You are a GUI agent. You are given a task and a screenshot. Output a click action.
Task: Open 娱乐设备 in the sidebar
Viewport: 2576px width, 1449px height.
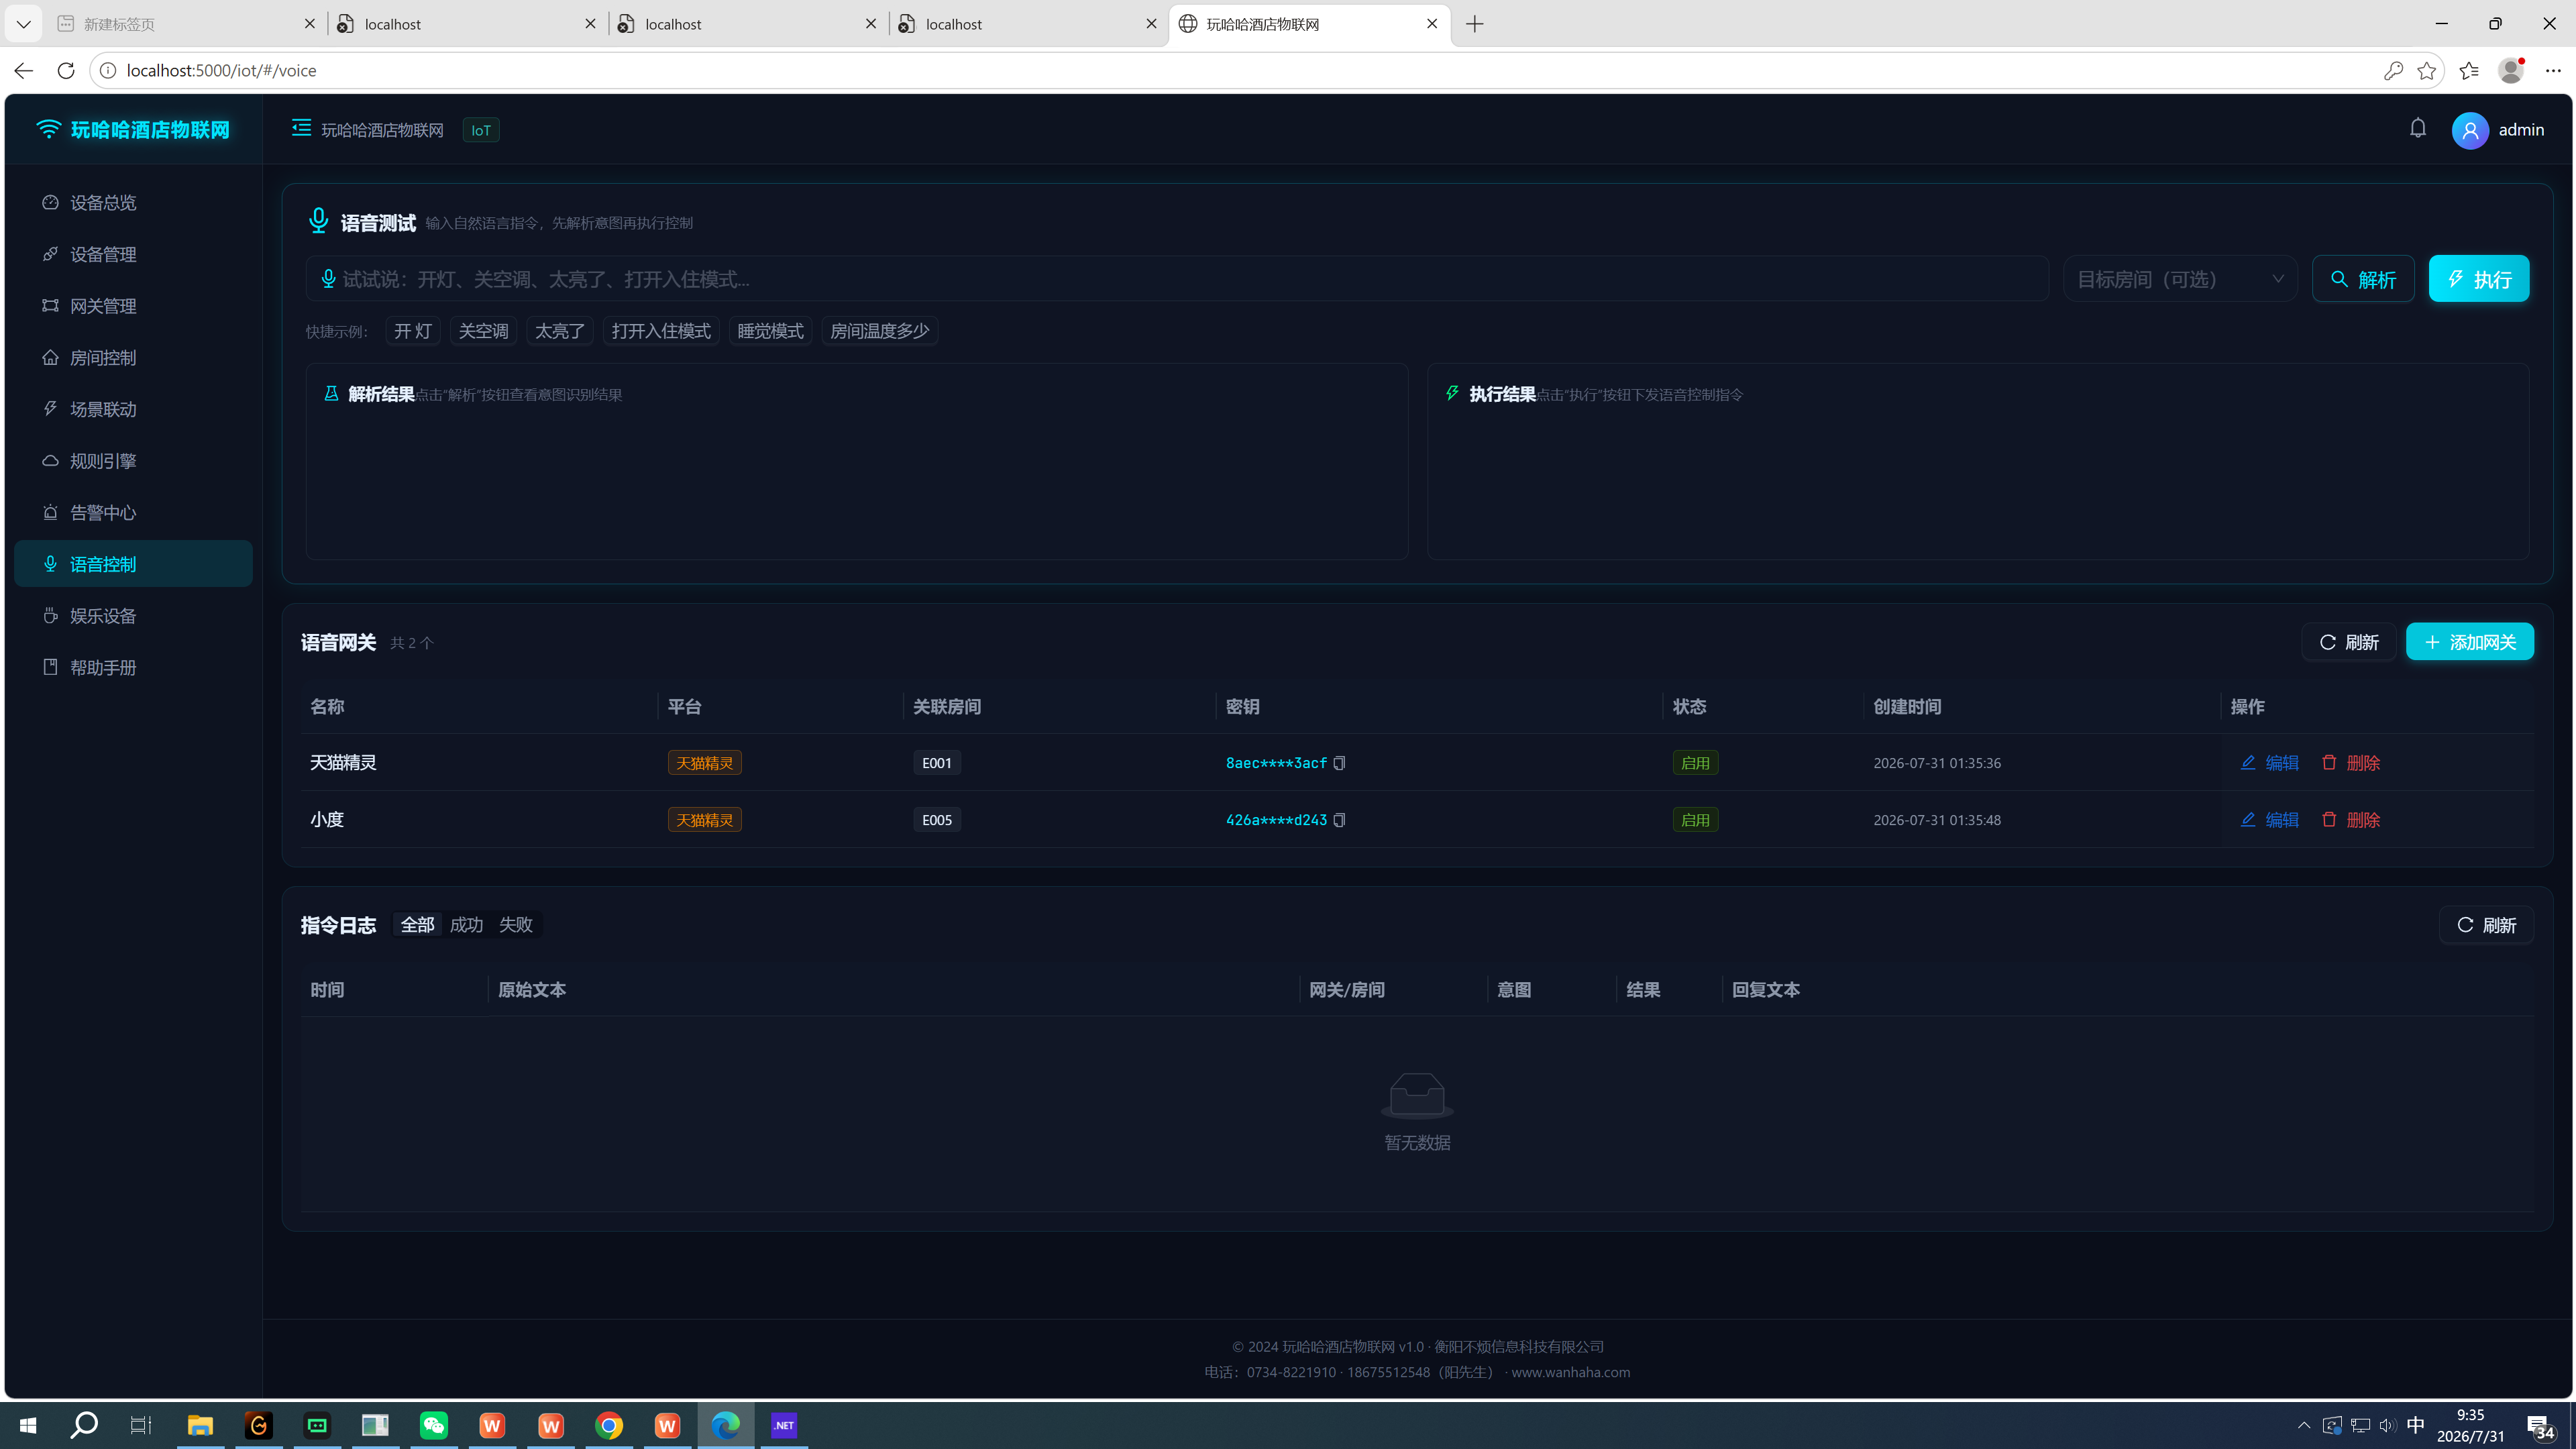(x=134, y=616)
